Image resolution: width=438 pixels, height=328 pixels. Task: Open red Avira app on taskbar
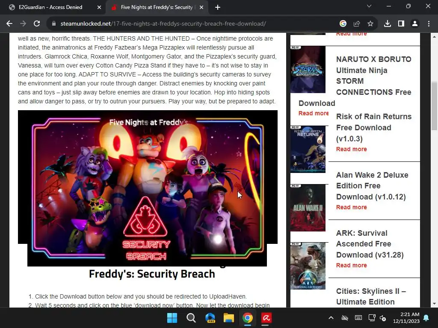click(x=266, y=318)
